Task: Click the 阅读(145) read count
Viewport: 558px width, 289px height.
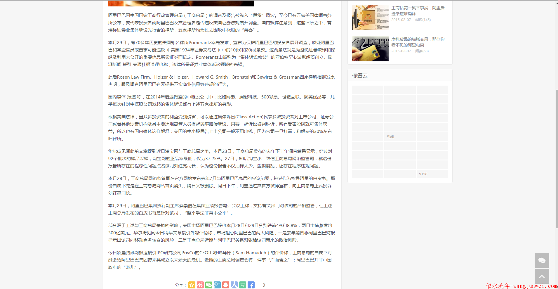Action: [x=423, y=20]
